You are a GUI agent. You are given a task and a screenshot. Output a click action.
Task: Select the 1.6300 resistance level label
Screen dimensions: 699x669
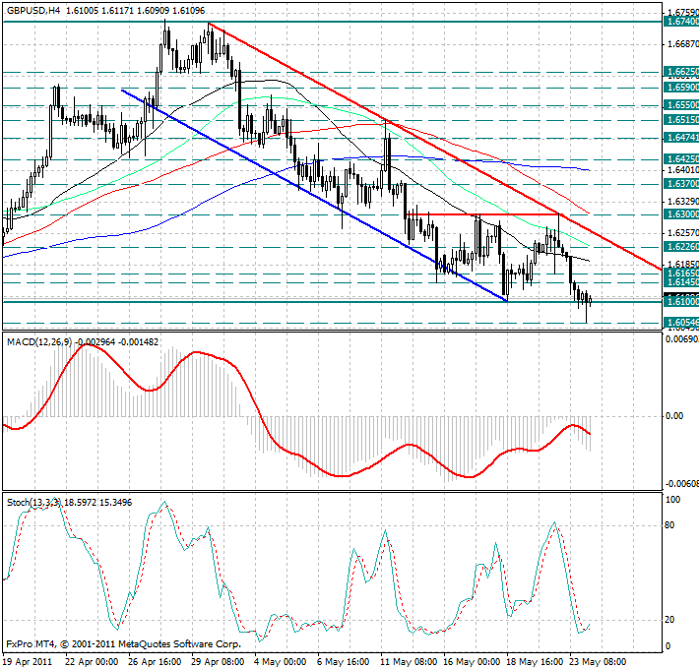(680, 213)
